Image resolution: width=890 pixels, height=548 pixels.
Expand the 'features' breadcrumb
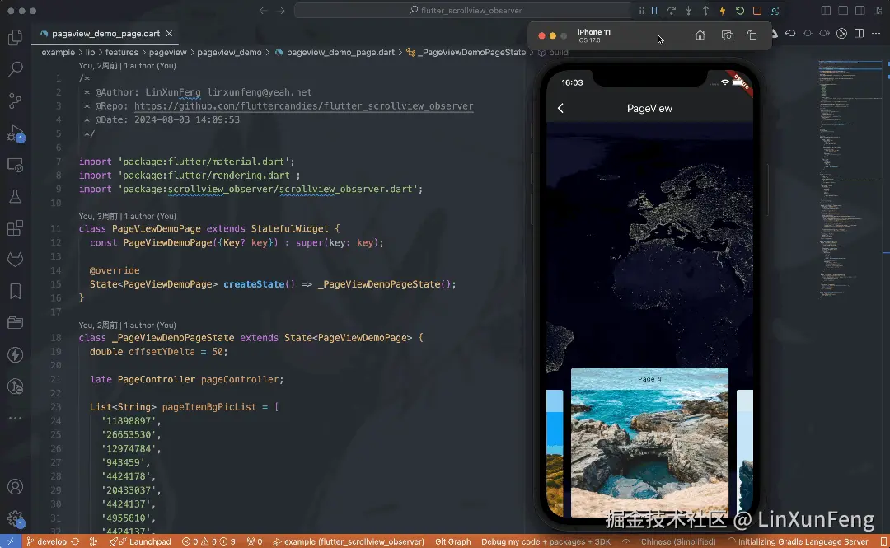[x=121, y=52]
